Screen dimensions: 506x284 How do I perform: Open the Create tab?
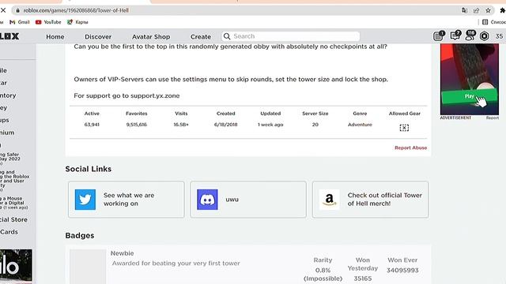point(201,37)
